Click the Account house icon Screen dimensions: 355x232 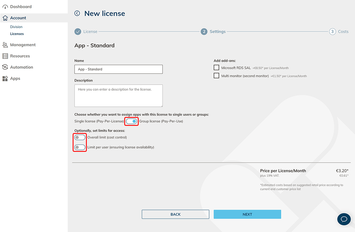(5, 18)
